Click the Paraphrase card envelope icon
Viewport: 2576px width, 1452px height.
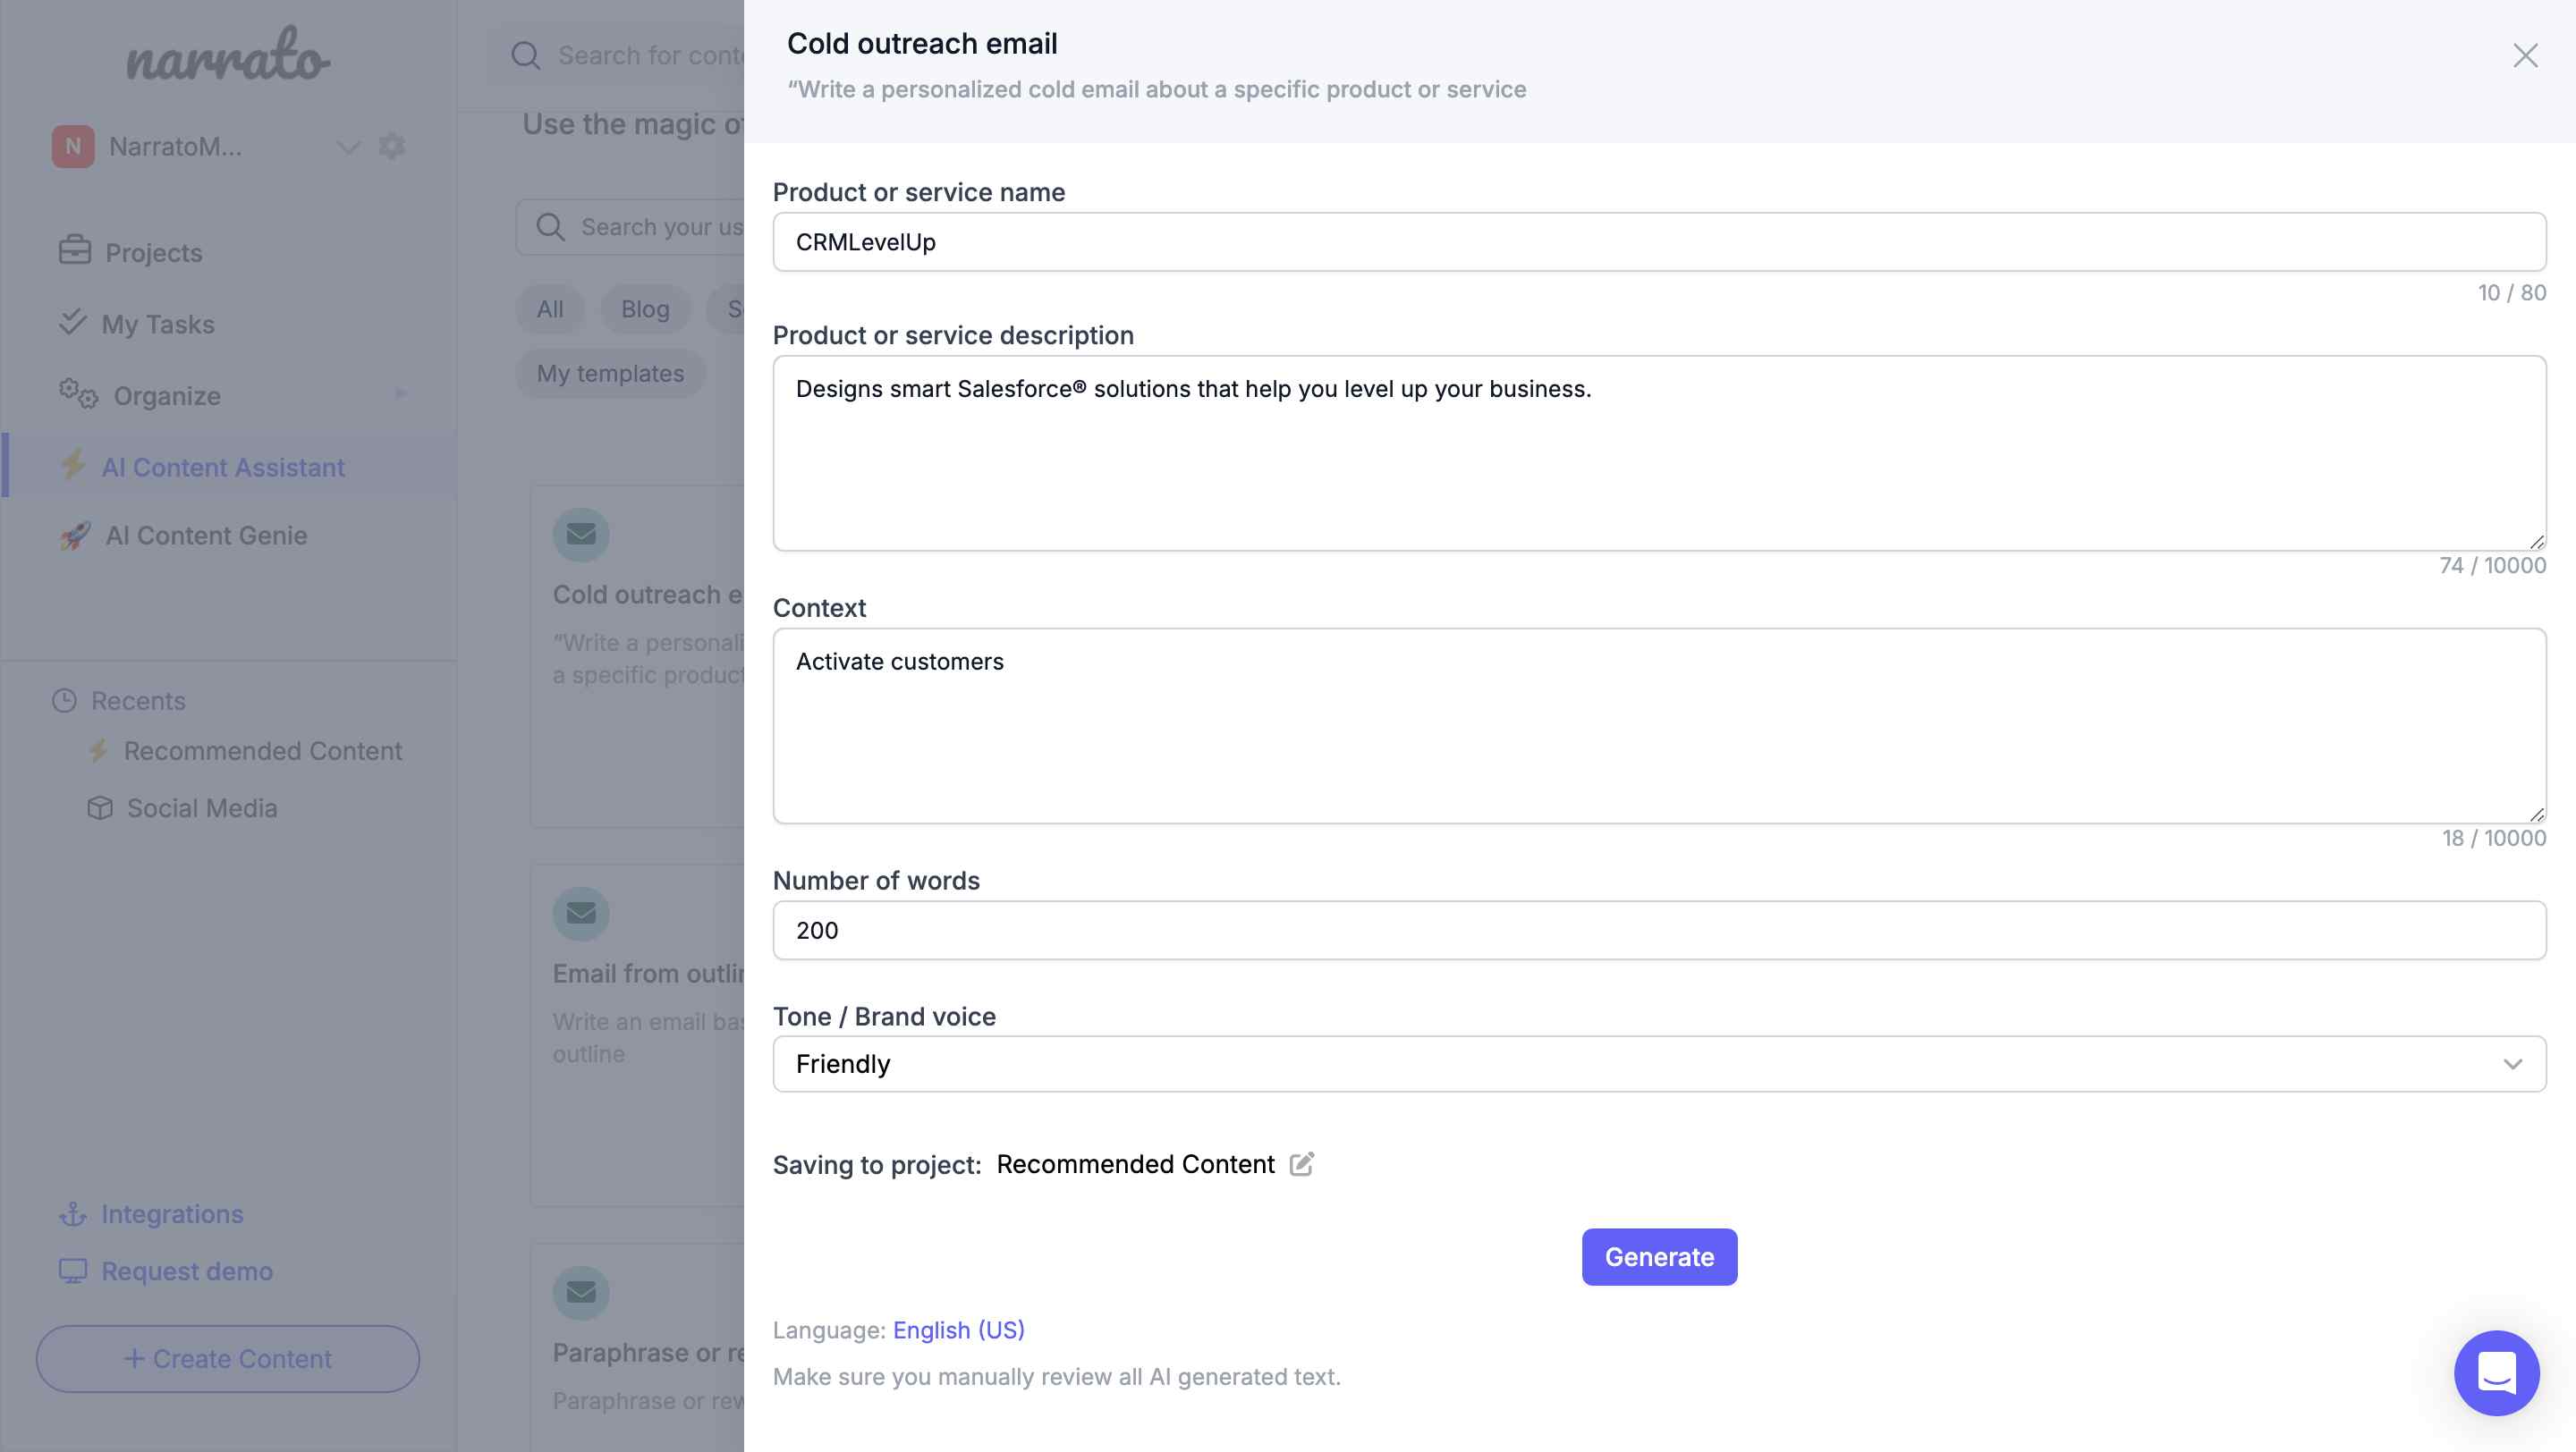coord(581,1291)
